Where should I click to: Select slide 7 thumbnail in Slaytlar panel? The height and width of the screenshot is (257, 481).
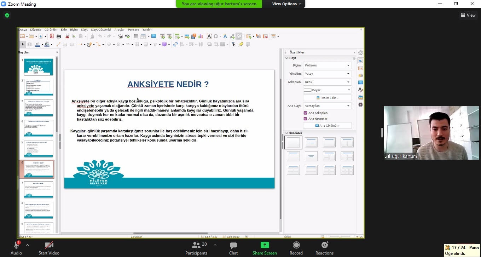(39, 190)
